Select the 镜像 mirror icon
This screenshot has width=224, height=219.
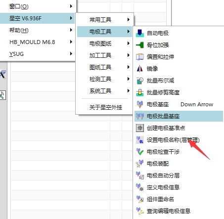(140, 69)
